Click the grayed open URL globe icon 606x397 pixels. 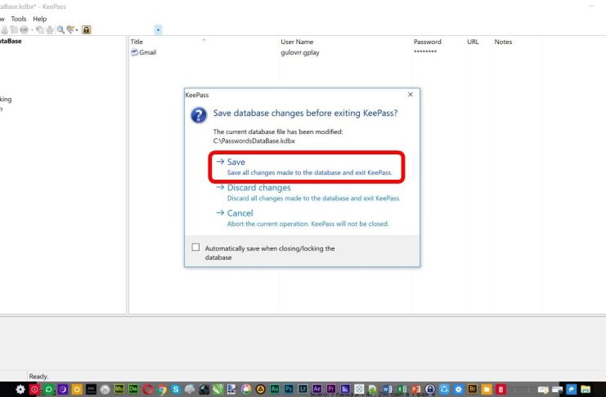pyautogui.click(x=24, y=29)
